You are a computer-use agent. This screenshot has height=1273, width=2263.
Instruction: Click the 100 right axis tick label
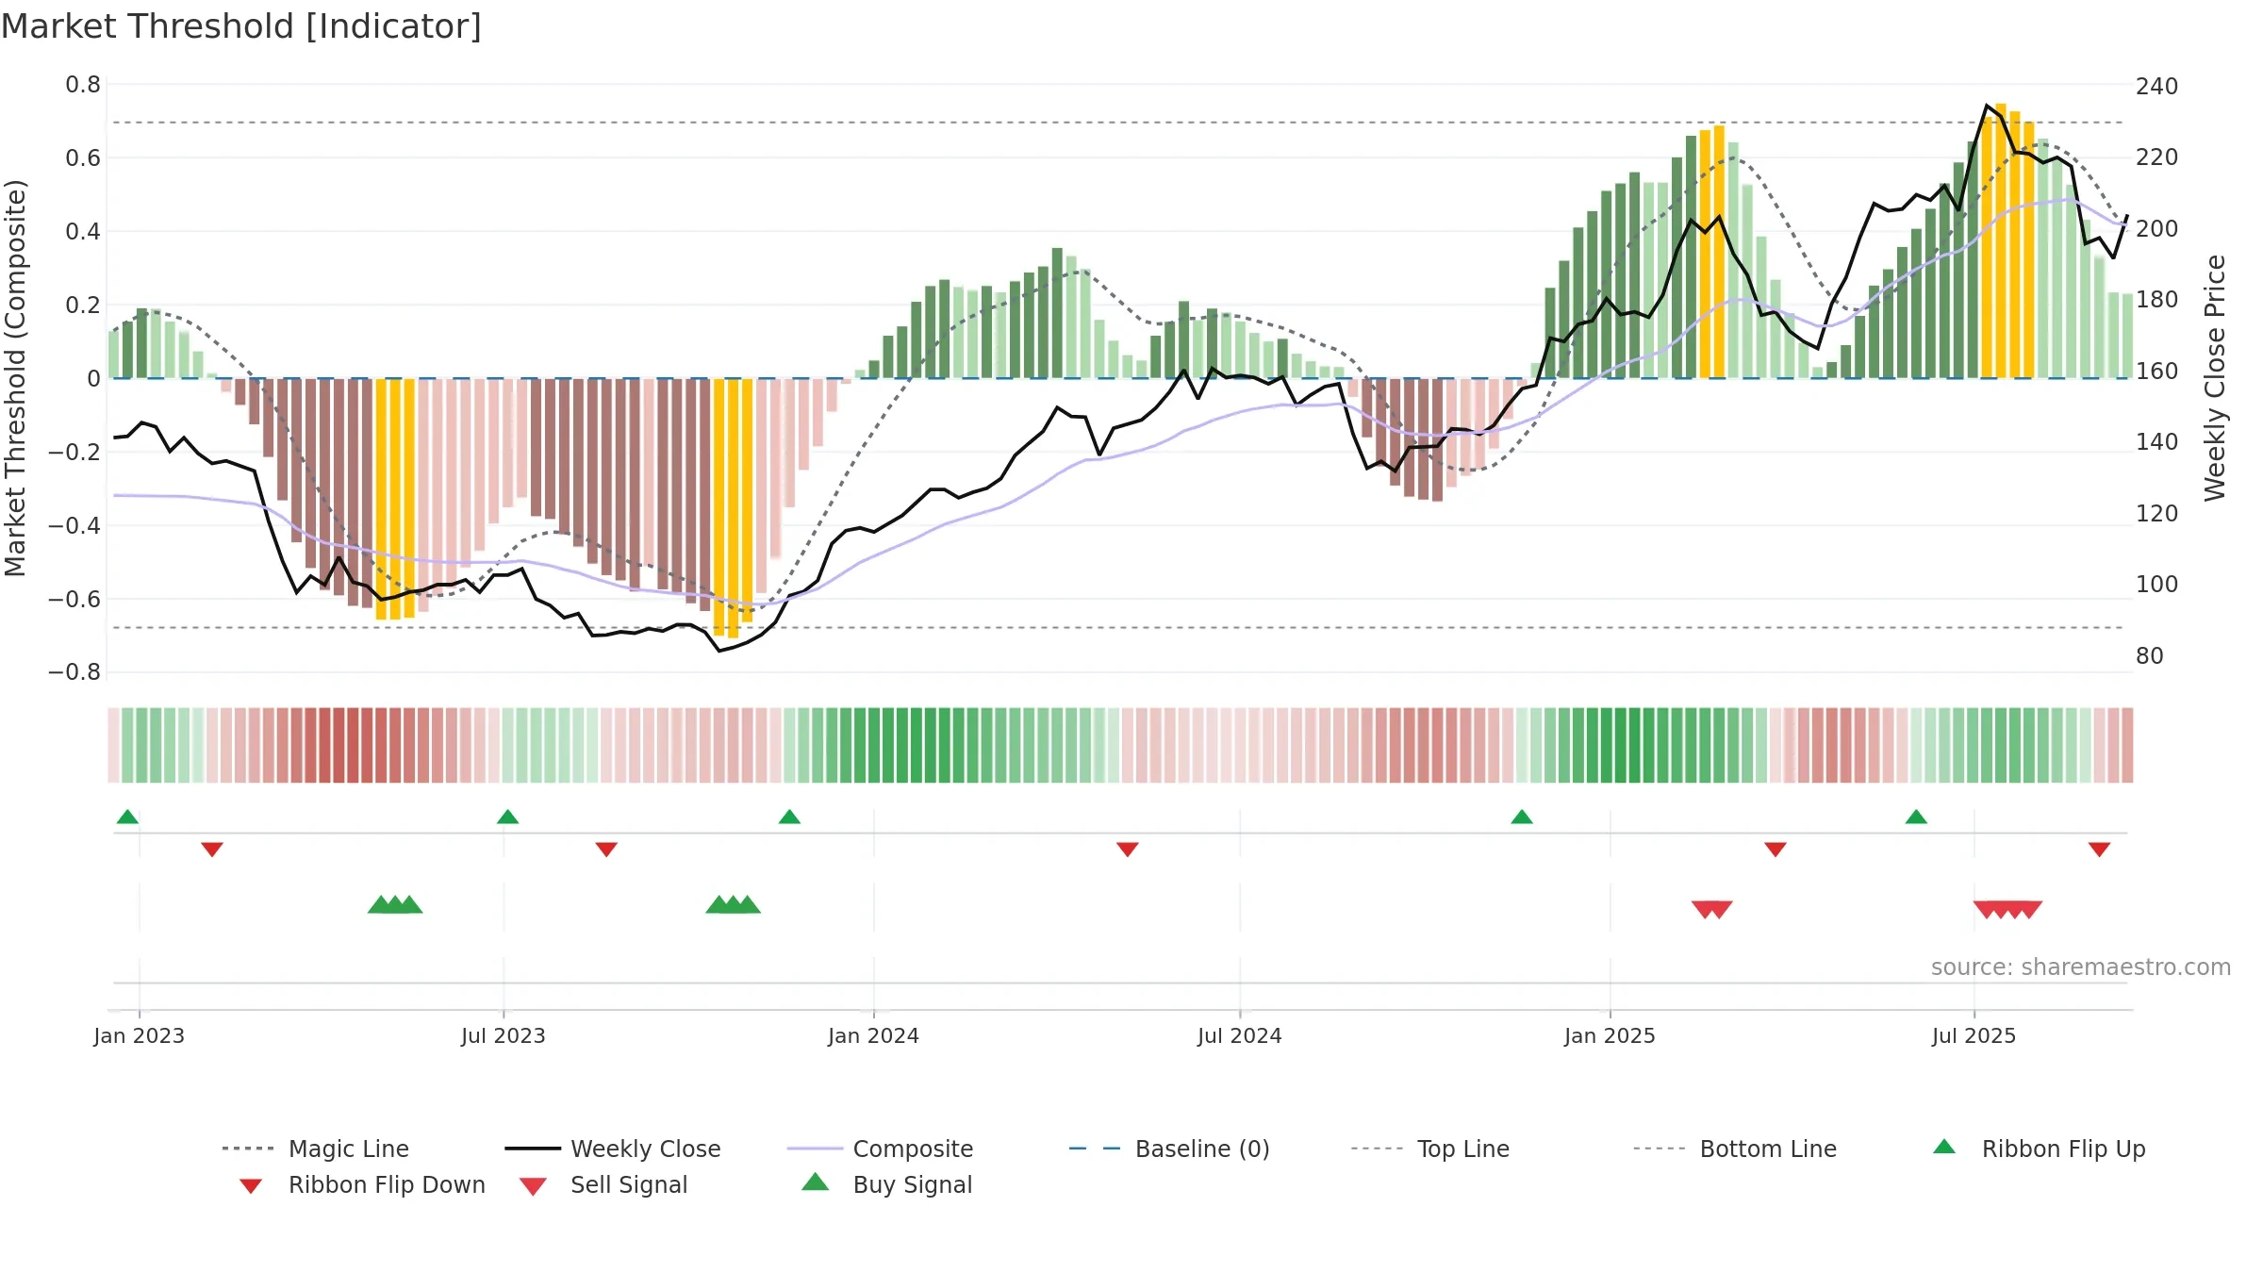[2157, 584]
